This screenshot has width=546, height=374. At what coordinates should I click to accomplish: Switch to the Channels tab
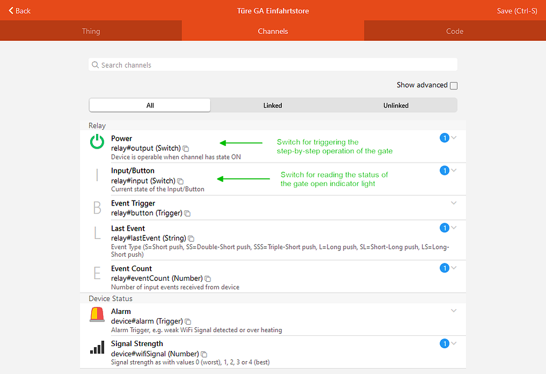(273, 31)
